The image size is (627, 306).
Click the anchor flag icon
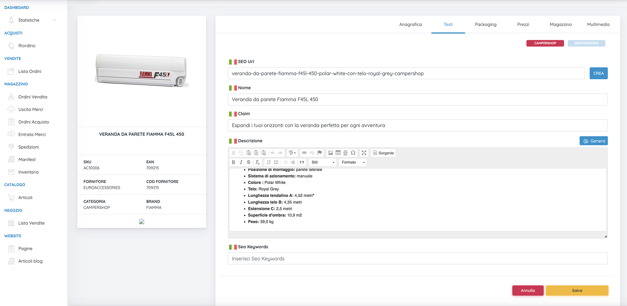pos(320,153)
